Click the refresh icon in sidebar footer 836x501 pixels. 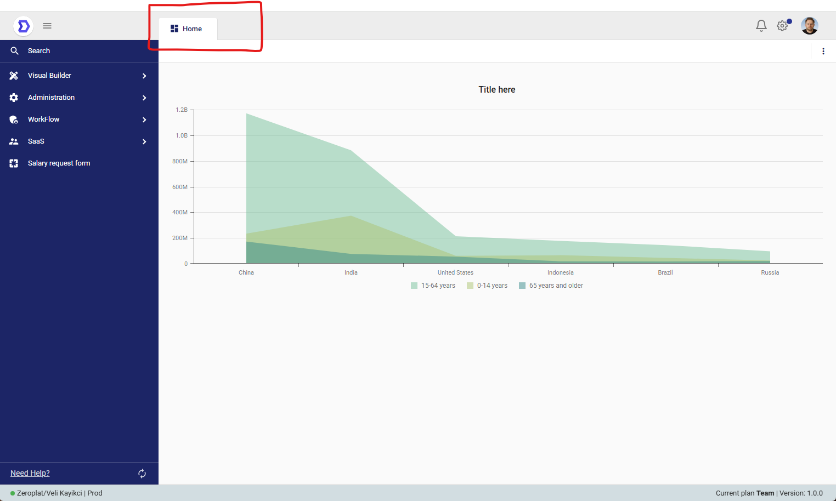[142, 474]
